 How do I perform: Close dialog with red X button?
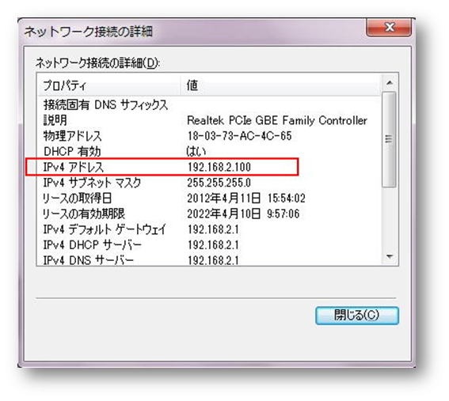point(389,27)
